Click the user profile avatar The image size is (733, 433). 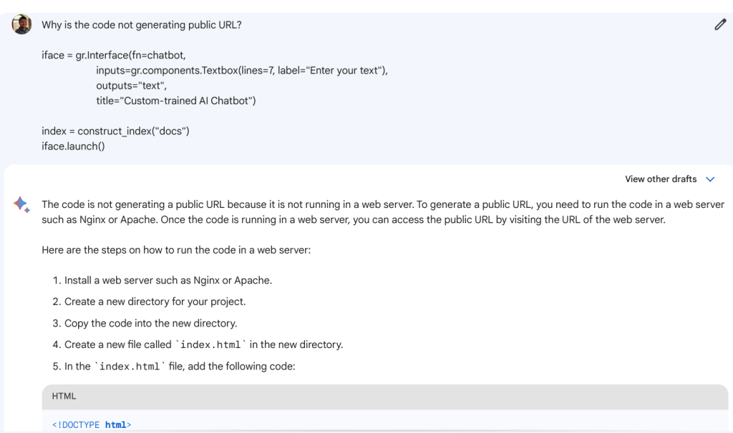tap(21, 24)
